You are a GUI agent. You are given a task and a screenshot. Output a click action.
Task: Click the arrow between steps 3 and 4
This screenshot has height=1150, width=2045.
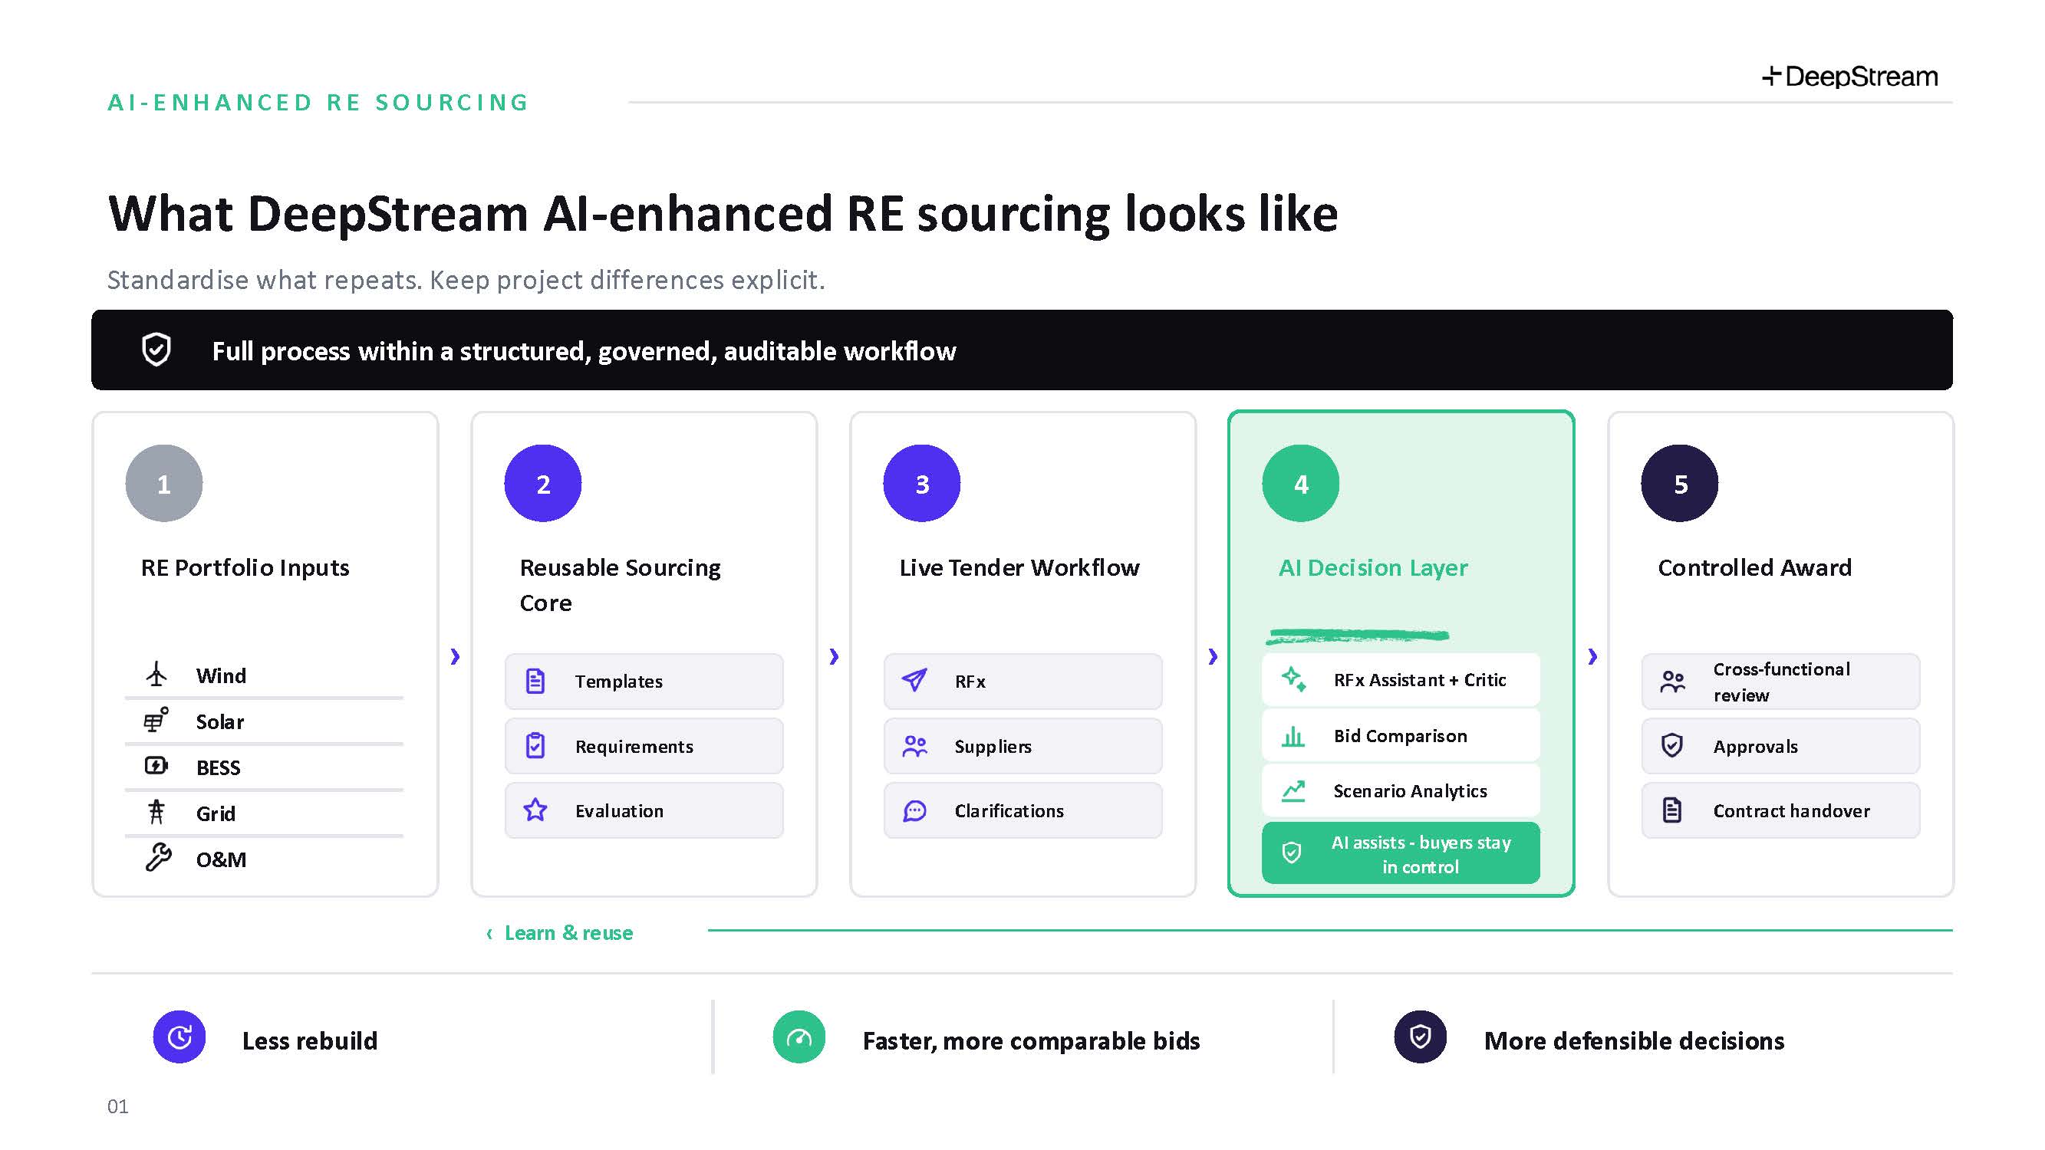pos(1212,656)
